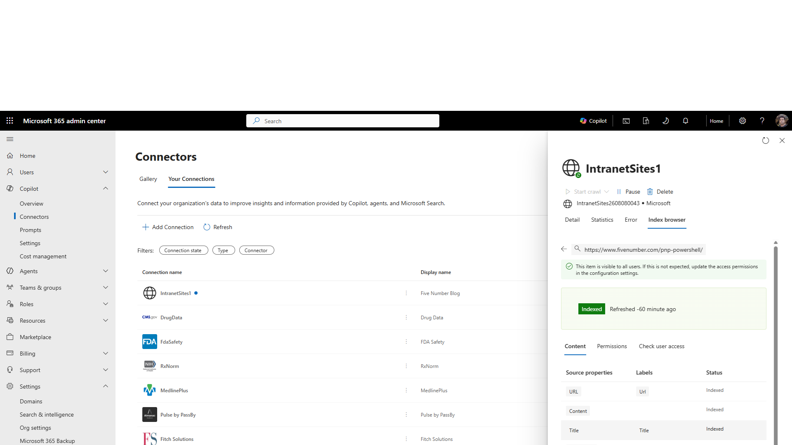792x445 pixels.
Task: Expand the Support navigation section
Action: (x=106, y=370)
